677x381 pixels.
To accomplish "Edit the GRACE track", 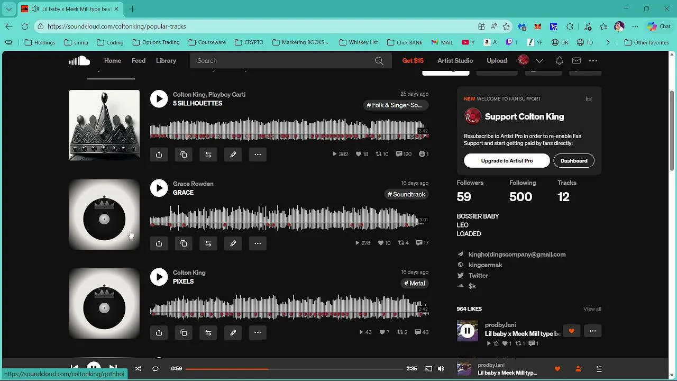I will (x=233, y=243).
